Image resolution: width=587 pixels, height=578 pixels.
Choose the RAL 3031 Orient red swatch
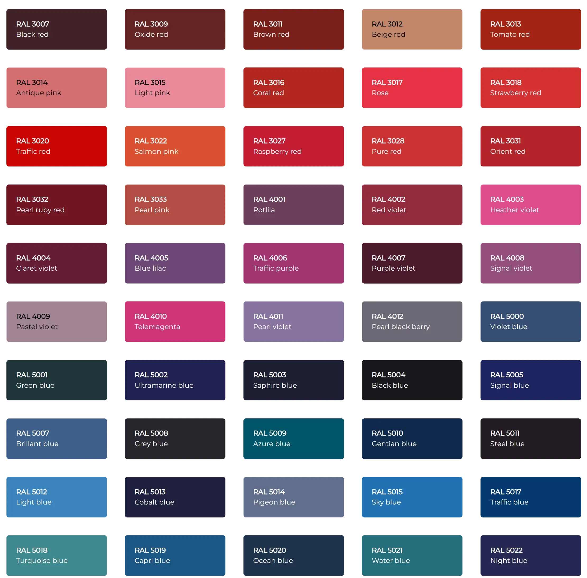tap(530, 146)
